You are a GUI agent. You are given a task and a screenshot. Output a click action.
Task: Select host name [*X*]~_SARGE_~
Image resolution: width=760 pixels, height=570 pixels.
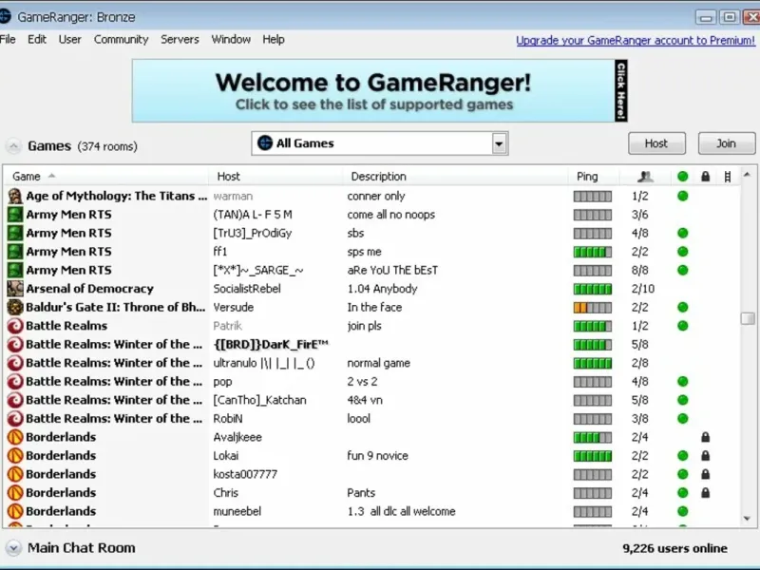258,271
